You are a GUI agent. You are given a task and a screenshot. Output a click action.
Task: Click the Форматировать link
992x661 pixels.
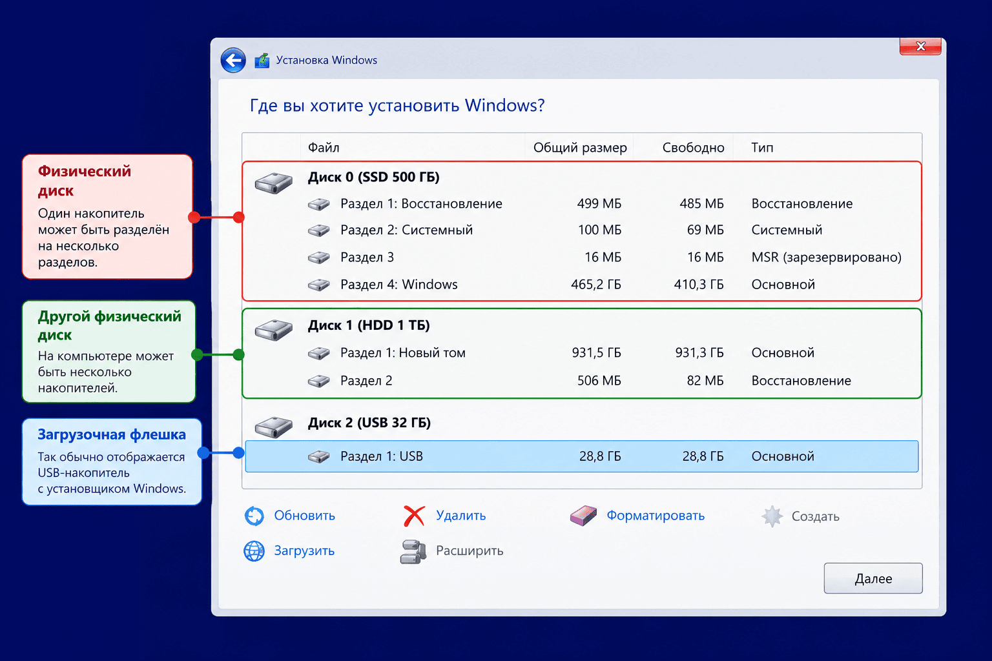pos(656,516)
